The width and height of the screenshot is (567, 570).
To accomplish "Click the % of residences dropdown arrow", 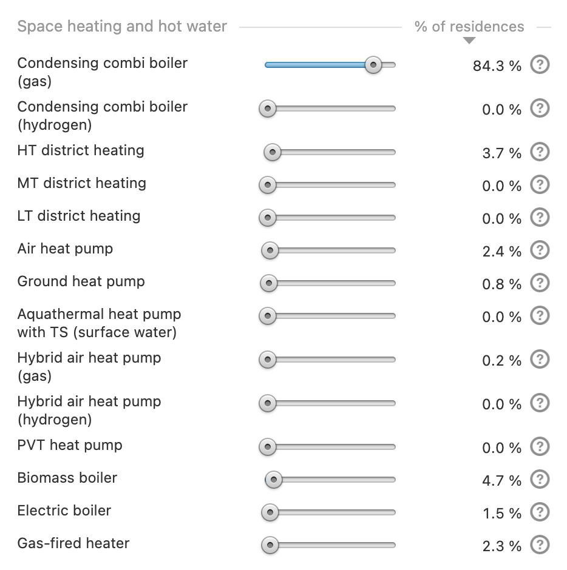I will point(469,41).
